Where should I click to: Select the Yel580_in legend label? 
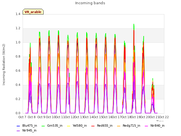80,126
